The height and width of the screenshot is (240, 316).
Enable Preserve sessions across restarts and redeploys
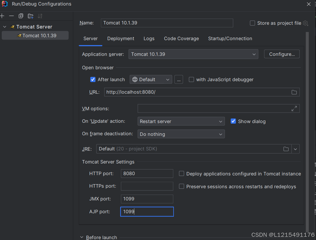point(181,186)
